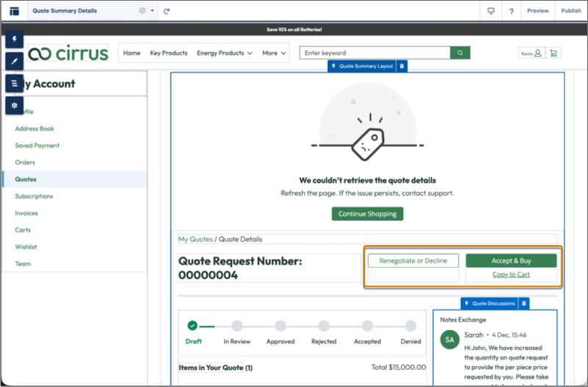Go to Orders in sidebar

pyautogui.click(x=25, y=162)
